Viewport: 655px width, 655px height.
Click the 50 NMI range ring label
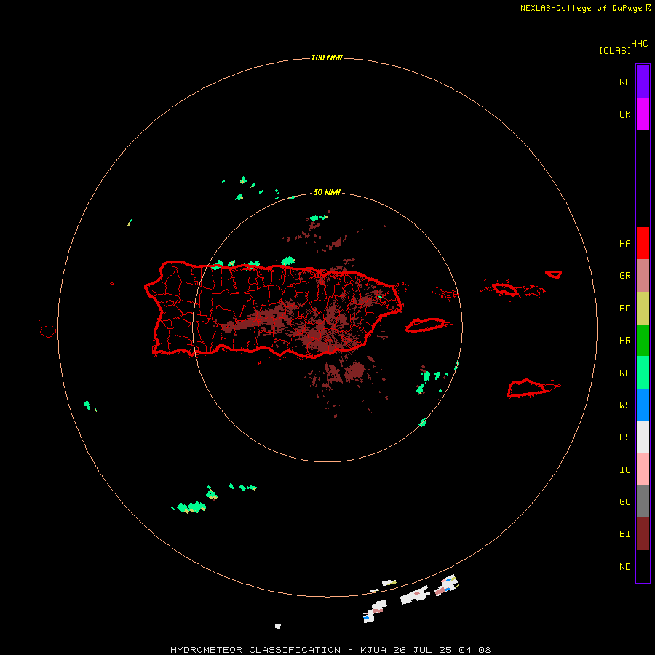[x=327, y=193]
